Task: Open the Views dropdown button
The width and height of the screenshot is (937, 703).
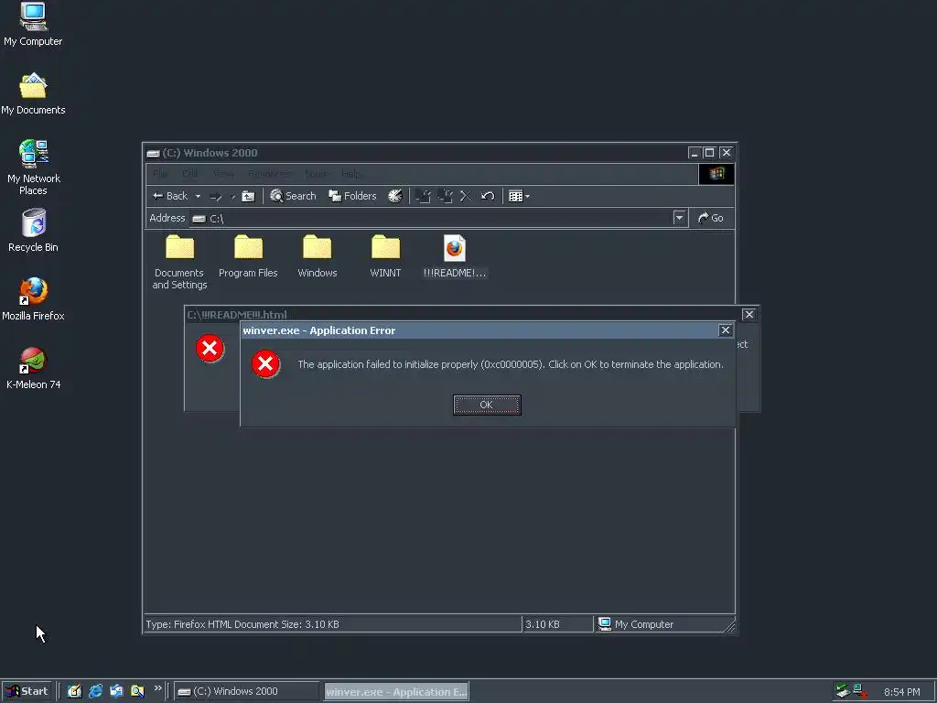Action: (519, 196)
